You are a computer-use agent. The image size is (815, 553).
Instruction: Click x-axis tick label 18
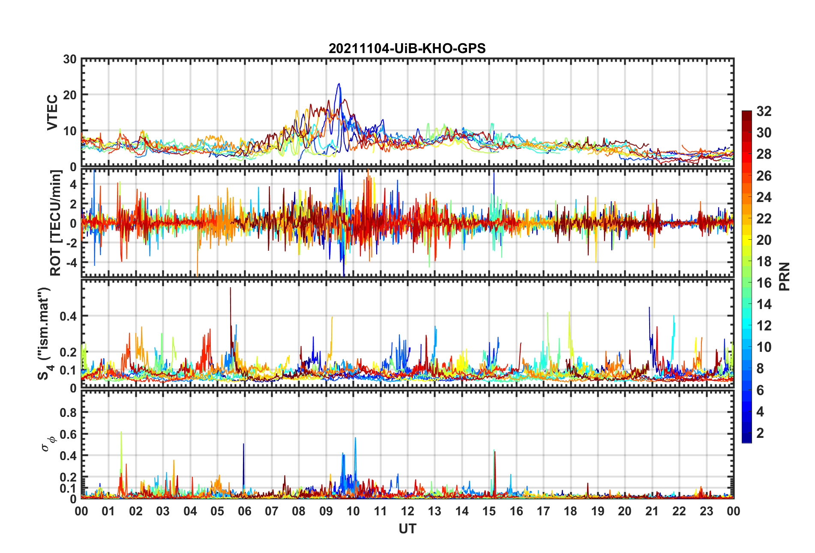570,511
